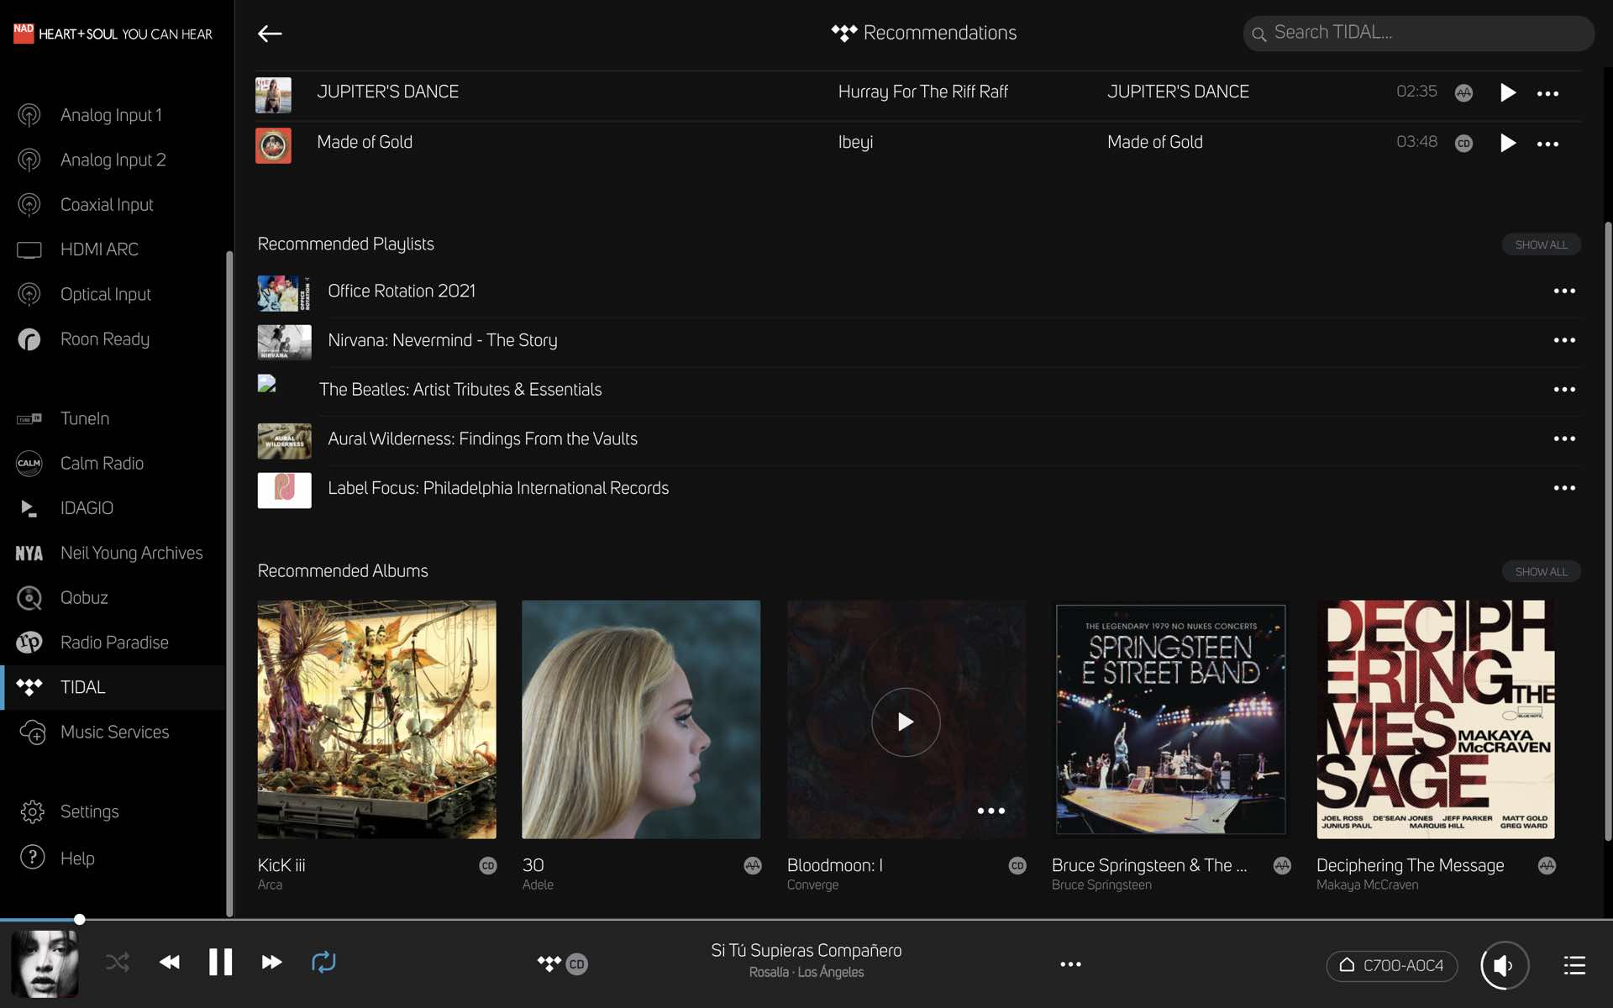This screenshot has height=1008, width=1613.
Task: Click the Search TIDAL field
Action: pyautogui.click(x=1418, y=34)
